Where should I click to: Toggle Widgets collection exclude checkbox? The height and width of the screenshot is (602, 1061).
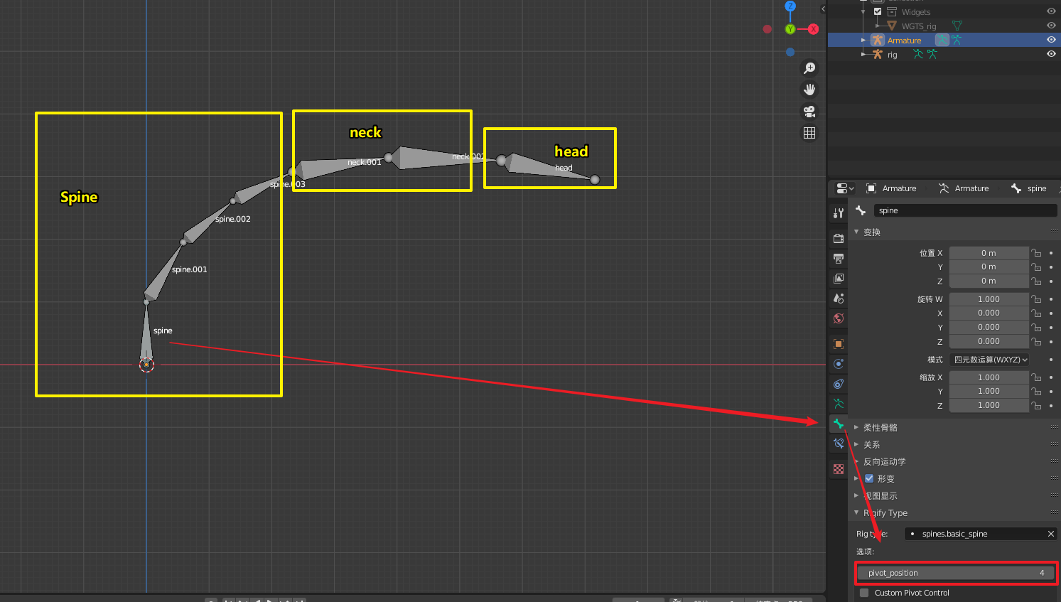click(x=878, y=11)
